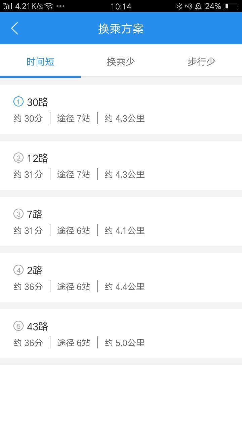Viewport: 242px width, 430px height.
Task: Switch to the 步行少 tab
Action: (x=202, y=61)
